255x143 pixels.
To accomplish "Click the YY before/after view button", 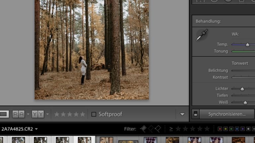I will pos(38,114).
